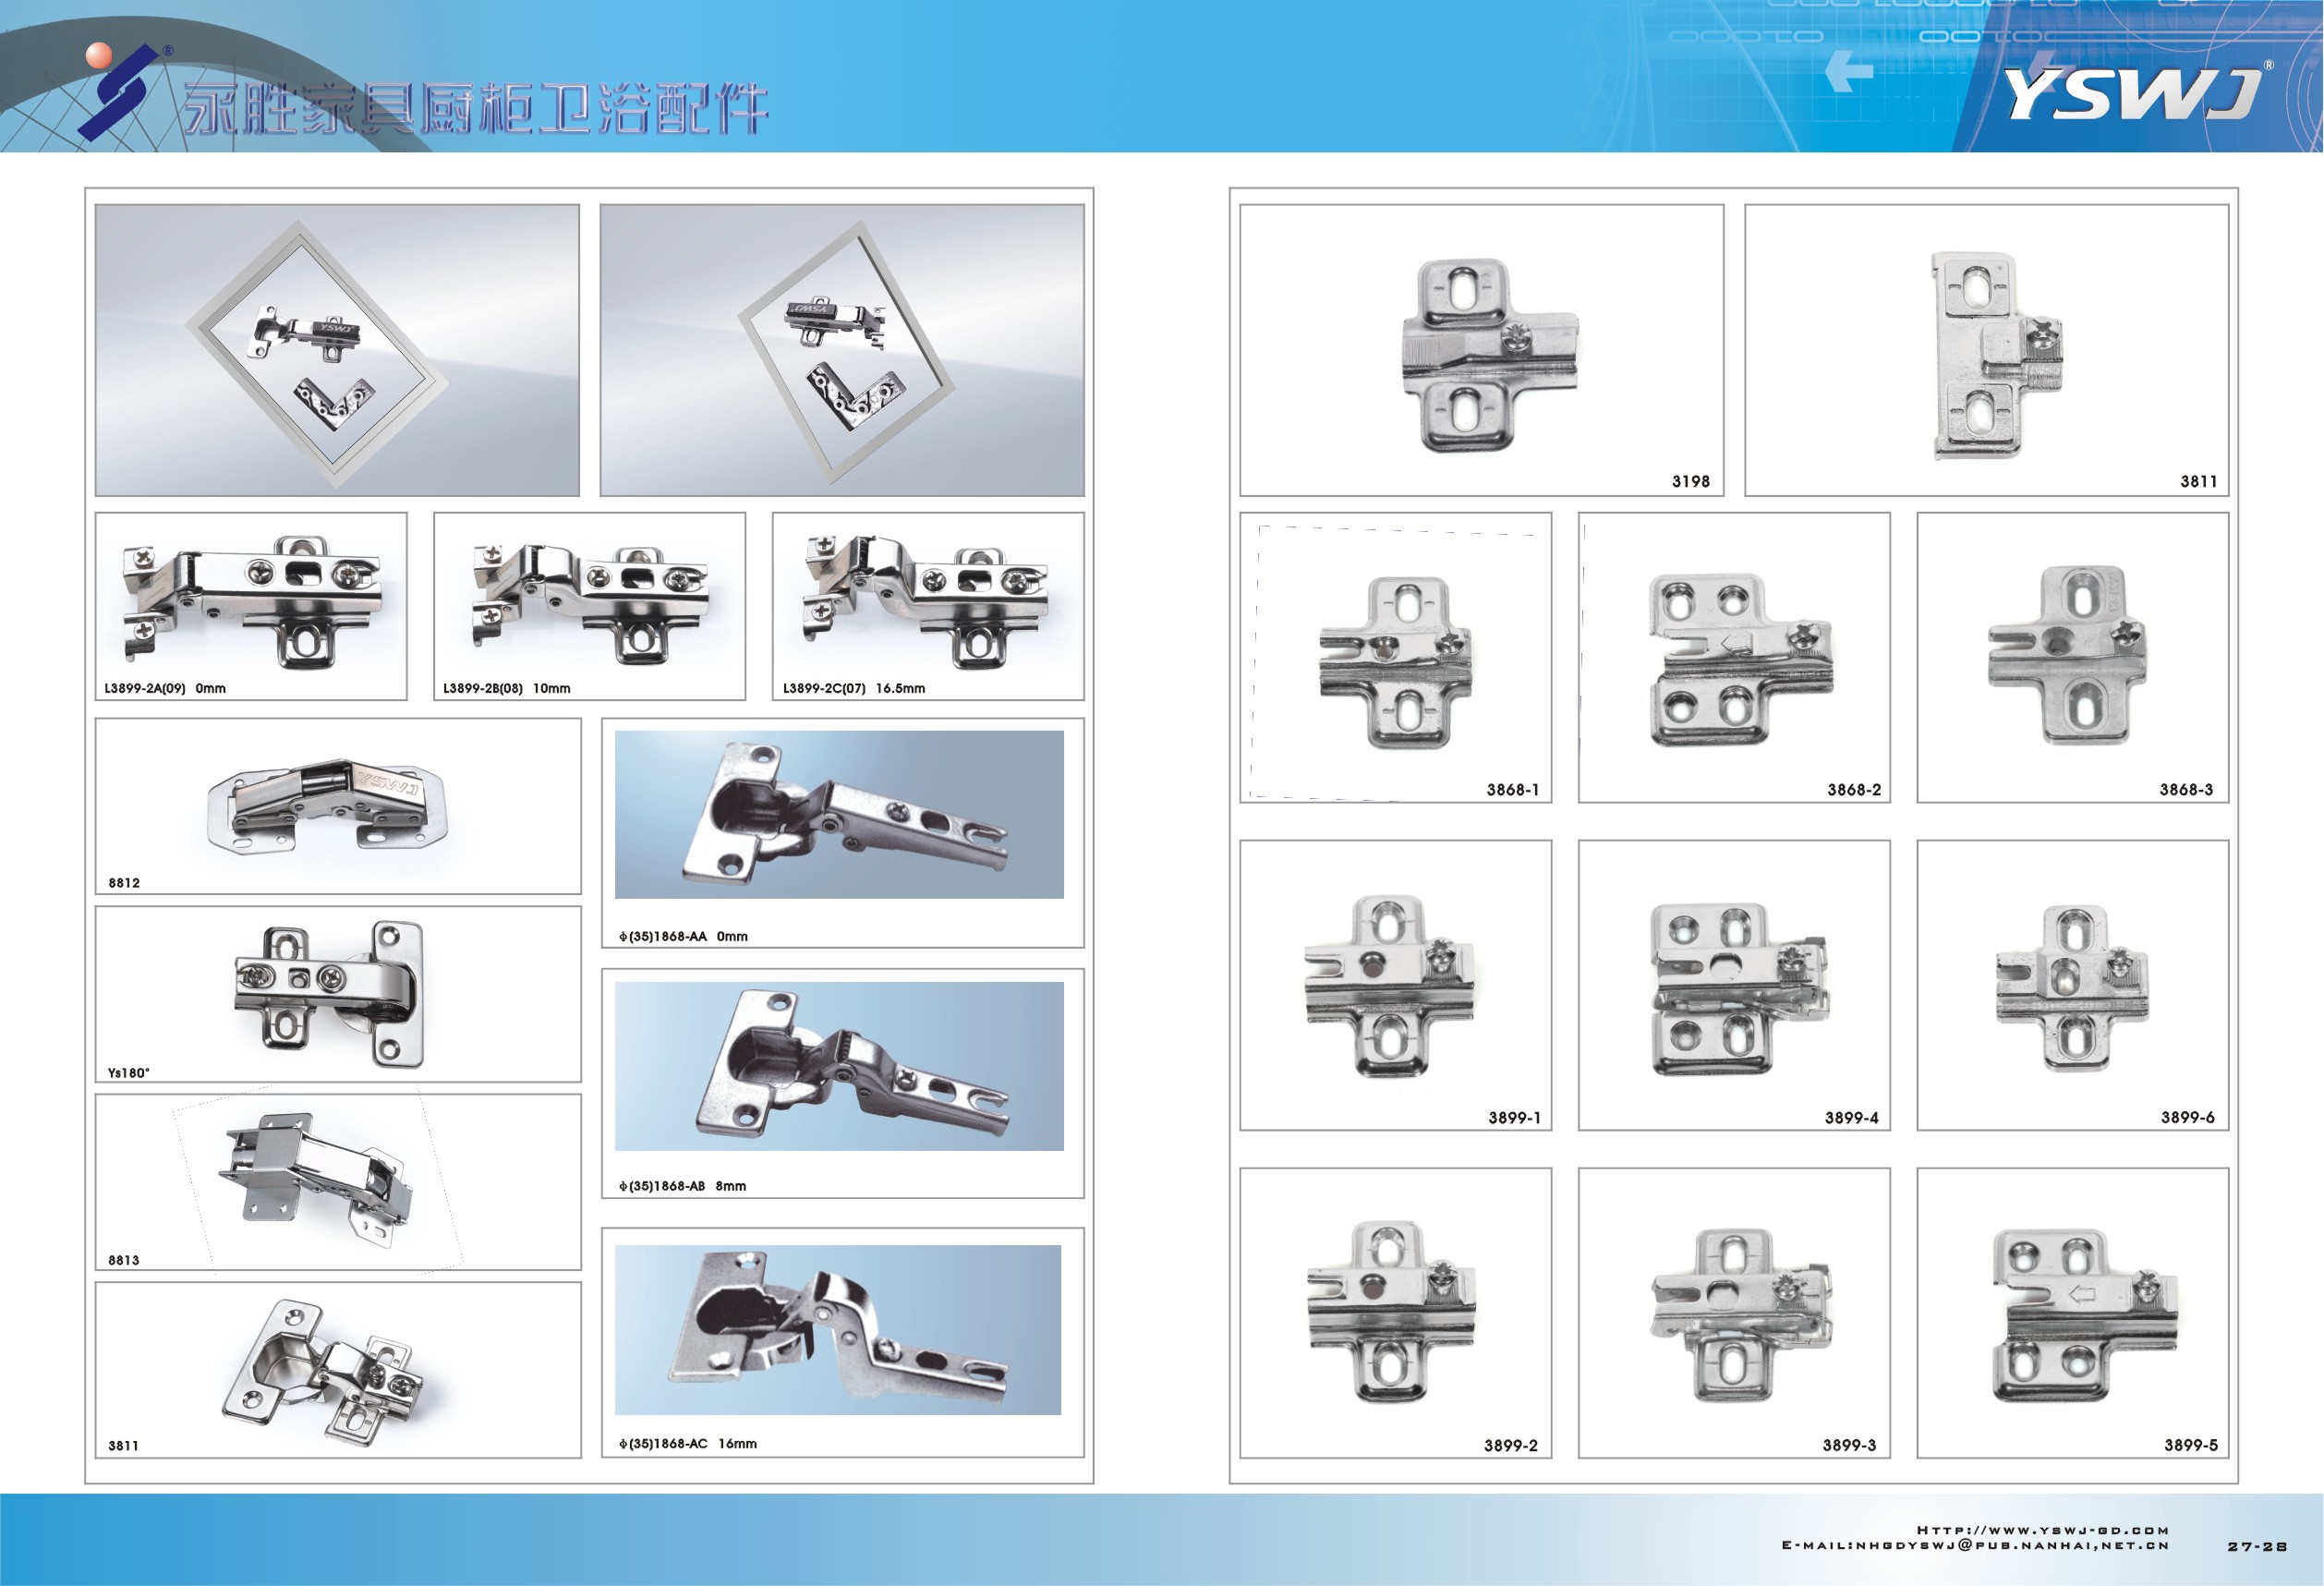Image resolution: width=2324 pixels, height=1586 pixels.
Task: Click the label "L3899-2B(08) 10mm"
Action: click(x=507, y=688)
